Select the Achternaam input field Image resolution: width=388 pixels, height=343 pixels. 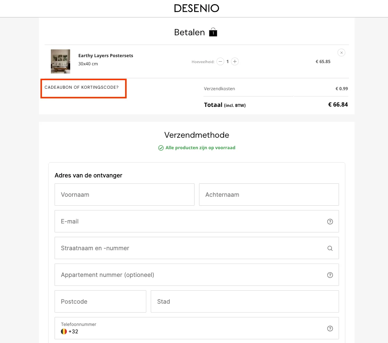coord(269,195)
